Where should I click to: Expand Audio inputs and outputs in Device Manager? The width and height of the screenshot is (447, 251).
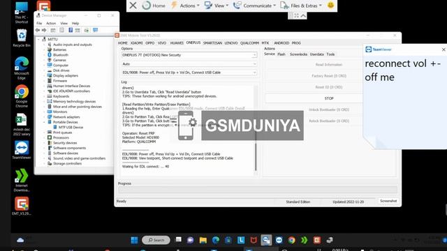point(44,45)
